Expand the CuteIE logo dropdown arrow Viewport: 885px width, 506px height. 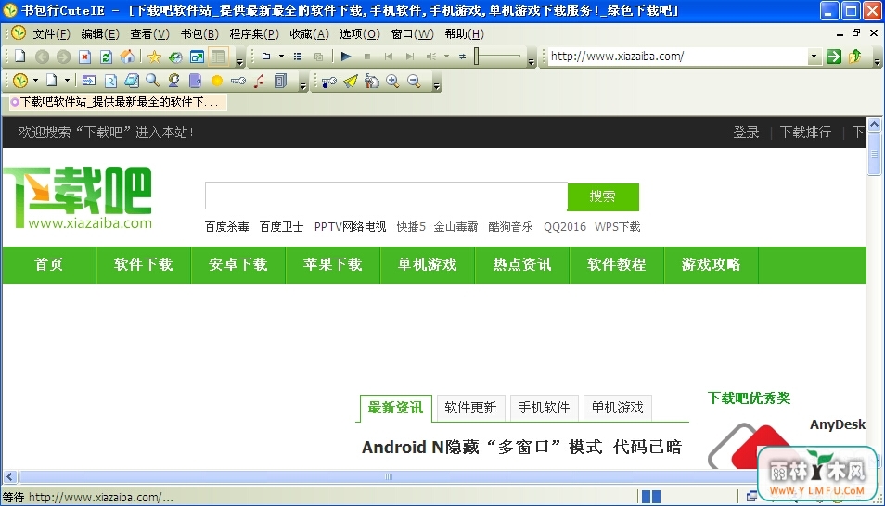click(x=35, y=81)
